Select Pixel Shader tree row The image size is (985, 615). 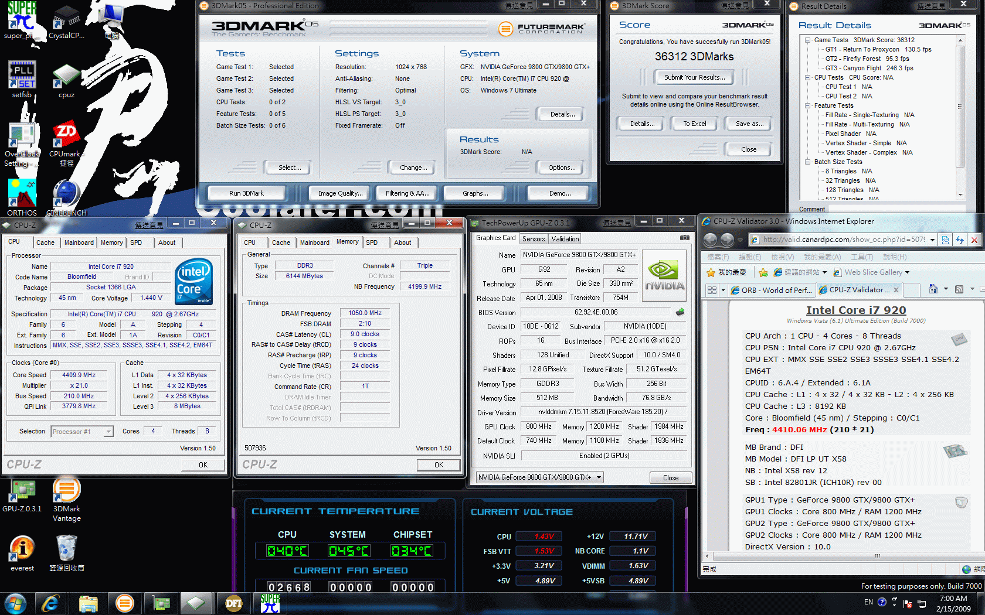[x=851, y=134]
